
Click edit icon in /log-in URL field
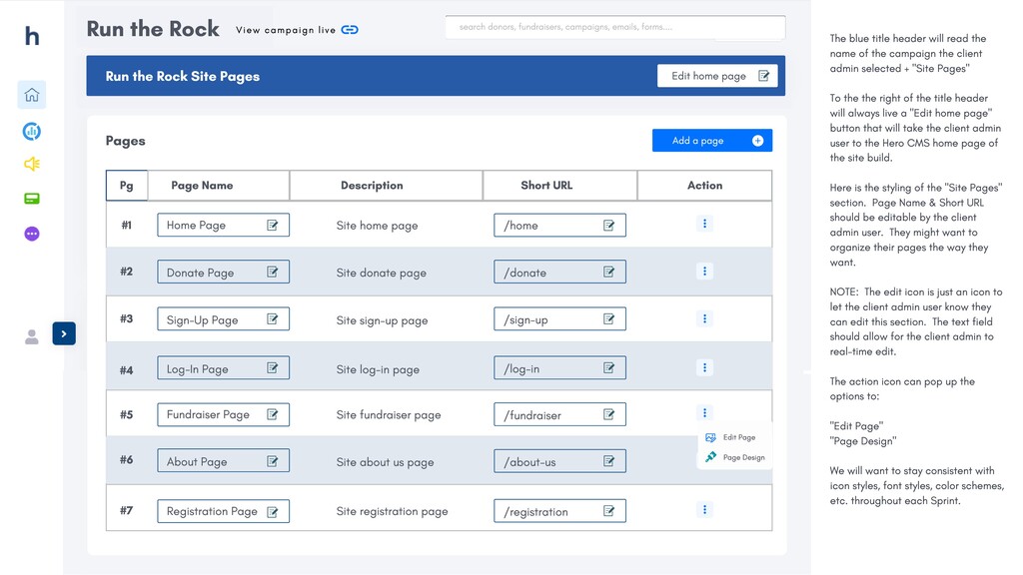pyautogui.click(x=608, y=367)
